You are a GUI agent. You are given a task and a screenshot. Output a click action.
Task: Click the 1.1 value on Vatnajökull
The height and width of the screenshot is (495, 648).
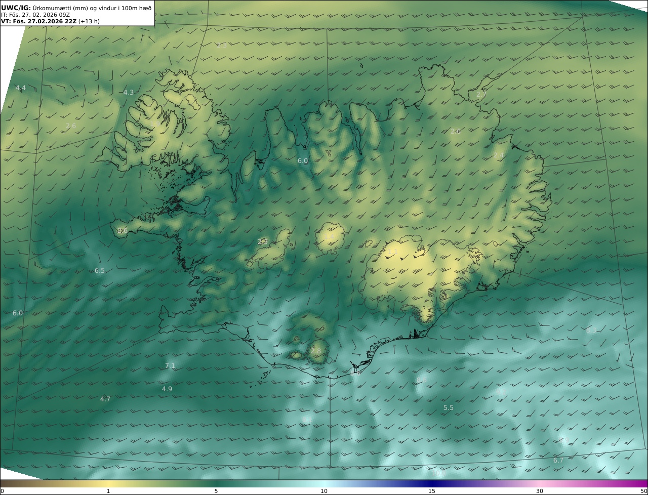(x=393, y=252)
